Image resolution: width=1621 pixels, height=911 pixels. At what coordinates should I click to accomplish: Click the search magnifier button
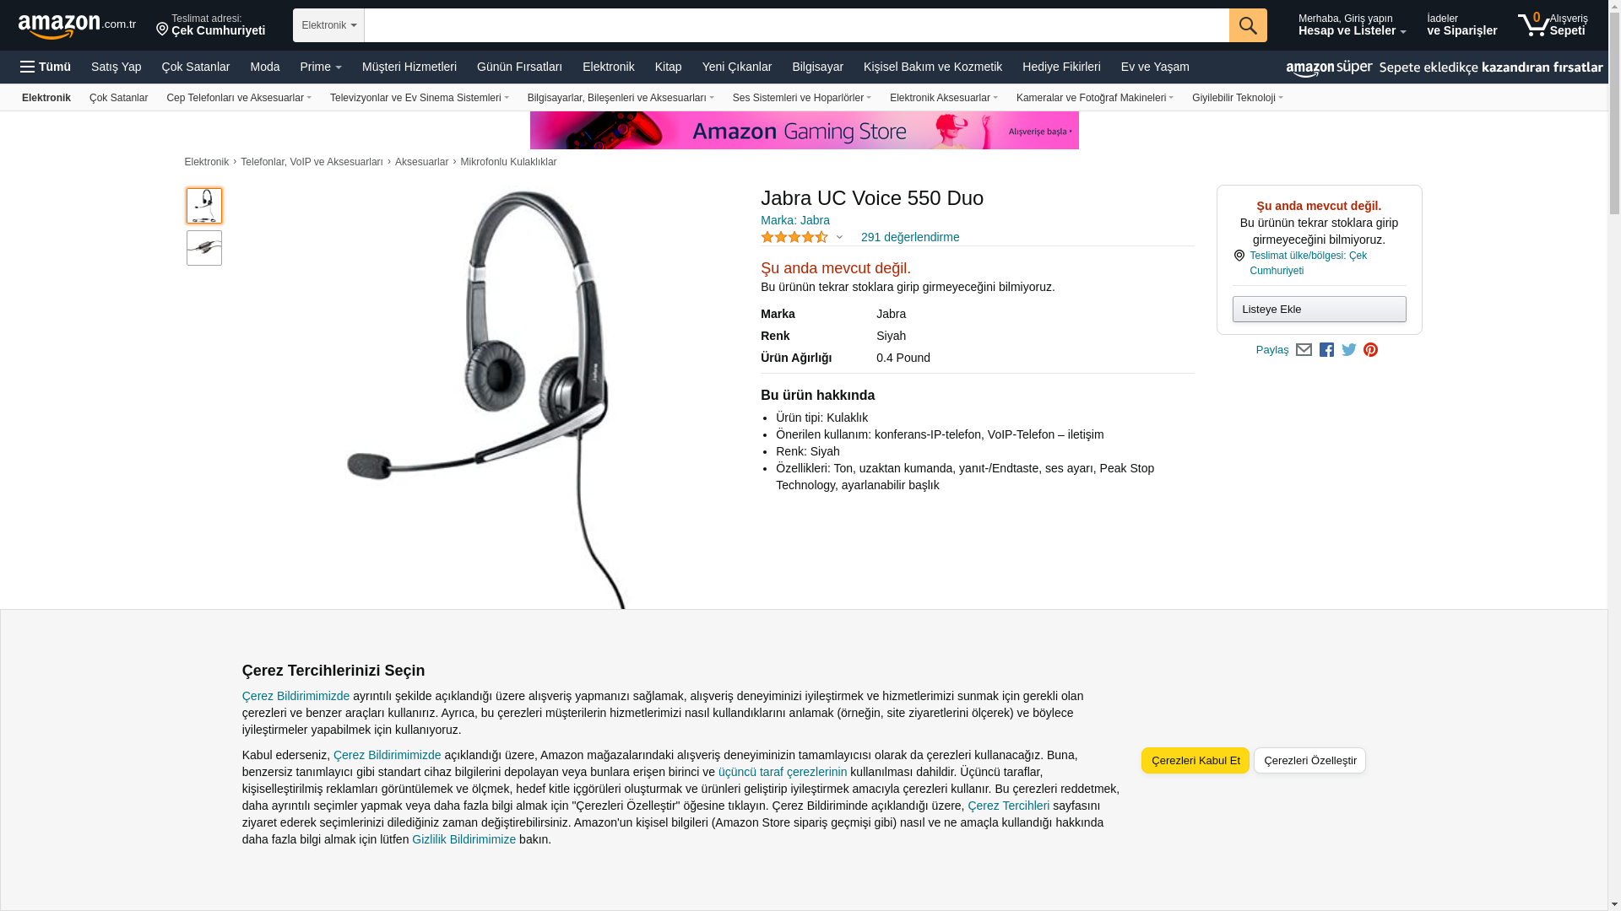click(x=1248, y=25)
